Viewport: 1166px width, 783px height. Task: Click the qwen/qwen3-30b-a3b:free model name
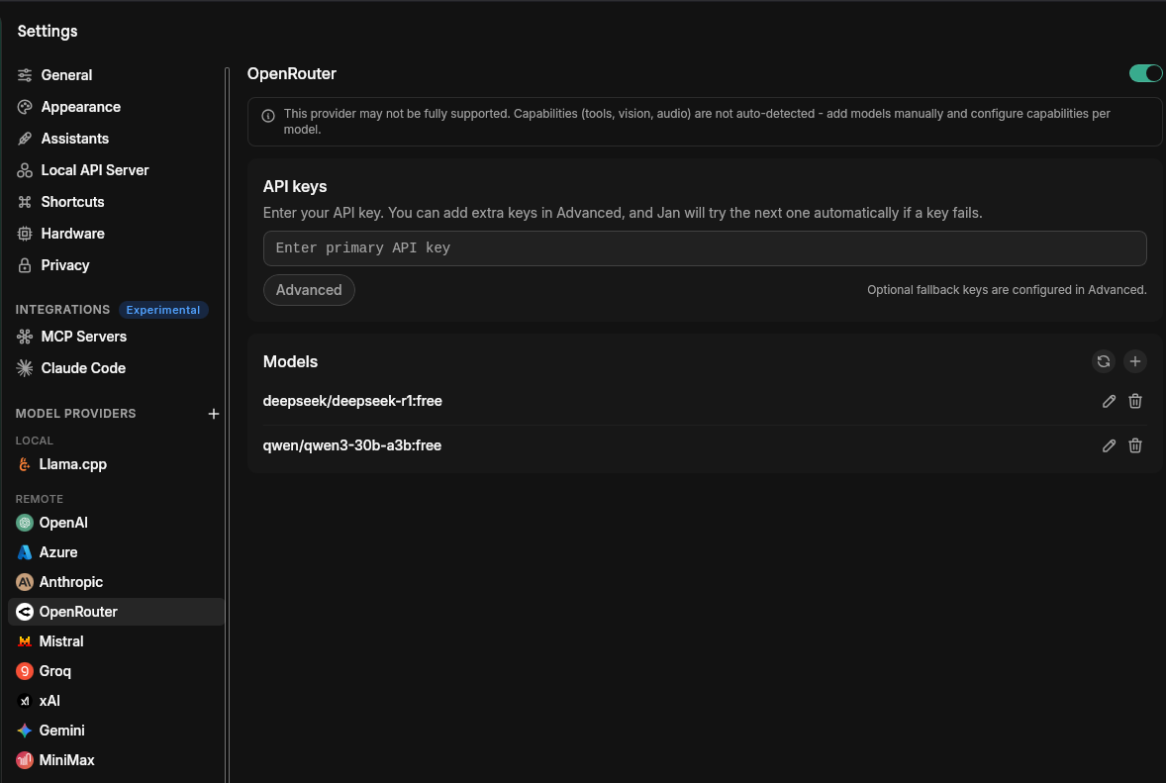coord(352,446)
